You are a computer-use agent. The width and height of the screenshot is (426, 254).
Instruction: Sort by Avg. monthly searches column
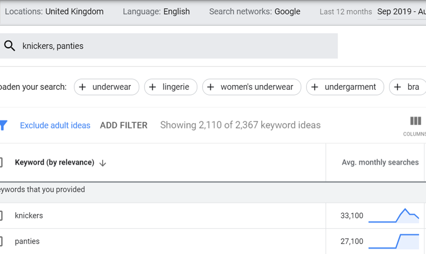click(380, 162)
